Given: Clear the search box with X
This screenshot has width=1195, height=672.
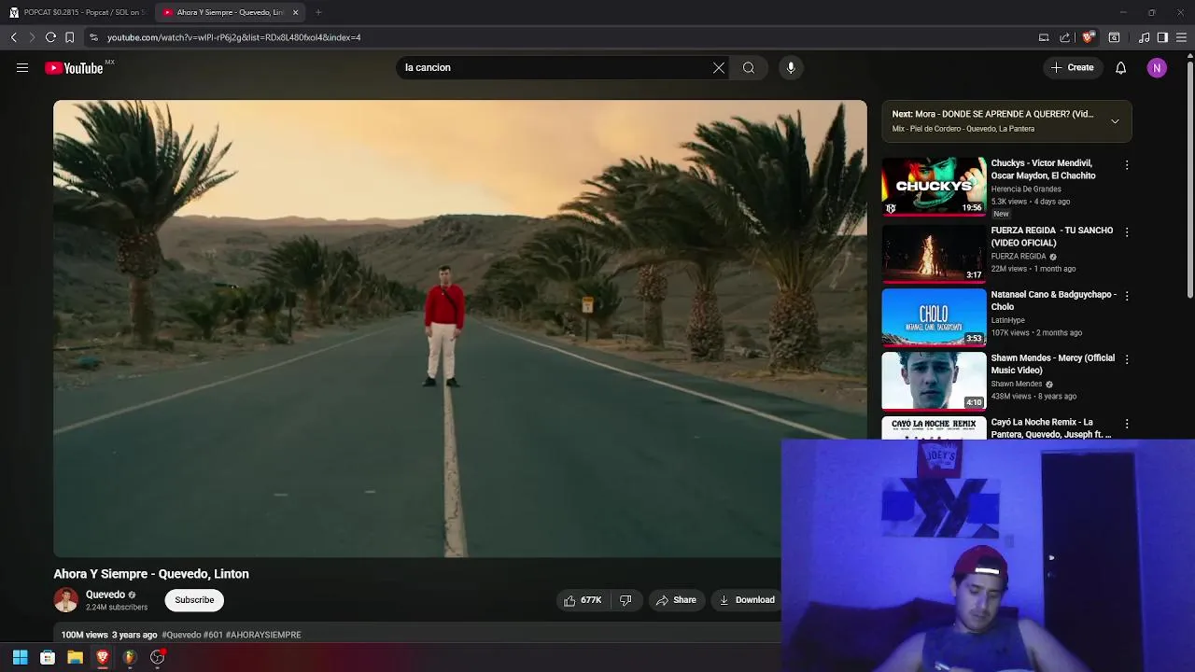Looking at the screenshot, I should coord(719,68).
